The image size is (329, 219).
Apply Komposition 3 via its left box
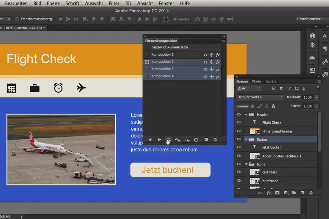pyautogui.click(x=146, y=69)
